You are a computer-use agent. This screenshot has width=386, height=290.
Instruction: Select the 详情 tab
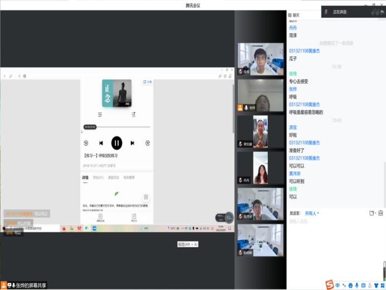(85, 177)
